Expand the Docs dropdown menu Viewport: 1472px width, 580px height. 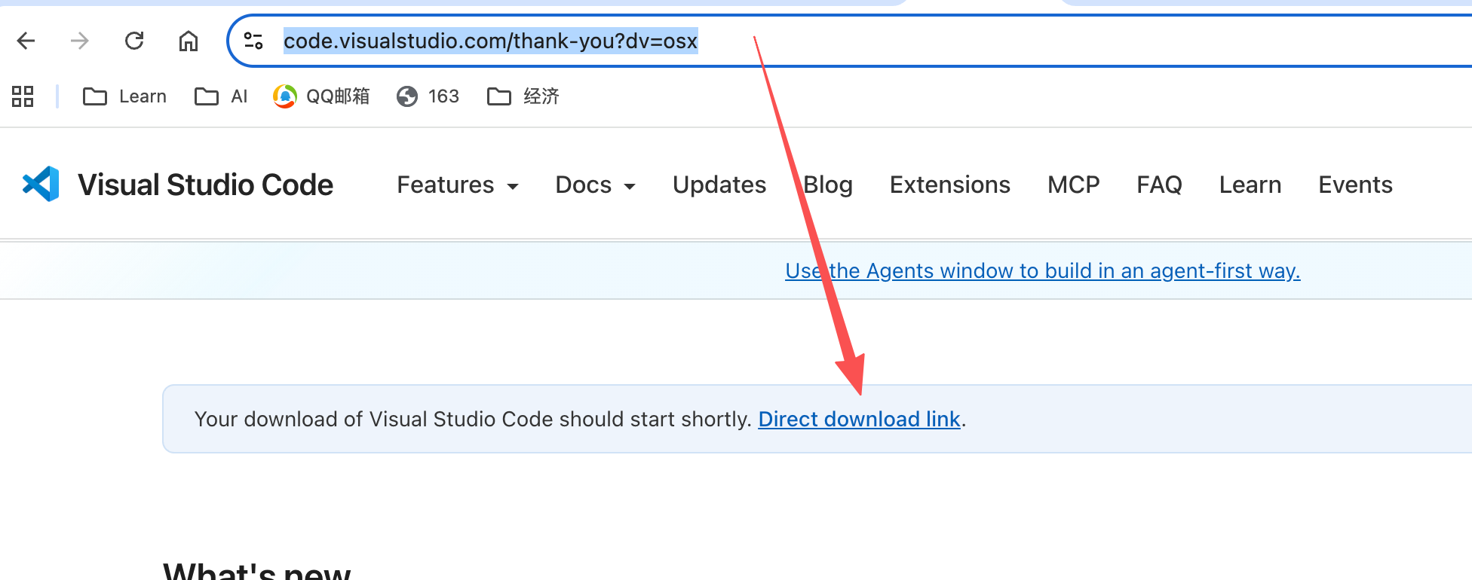point(596,185)
